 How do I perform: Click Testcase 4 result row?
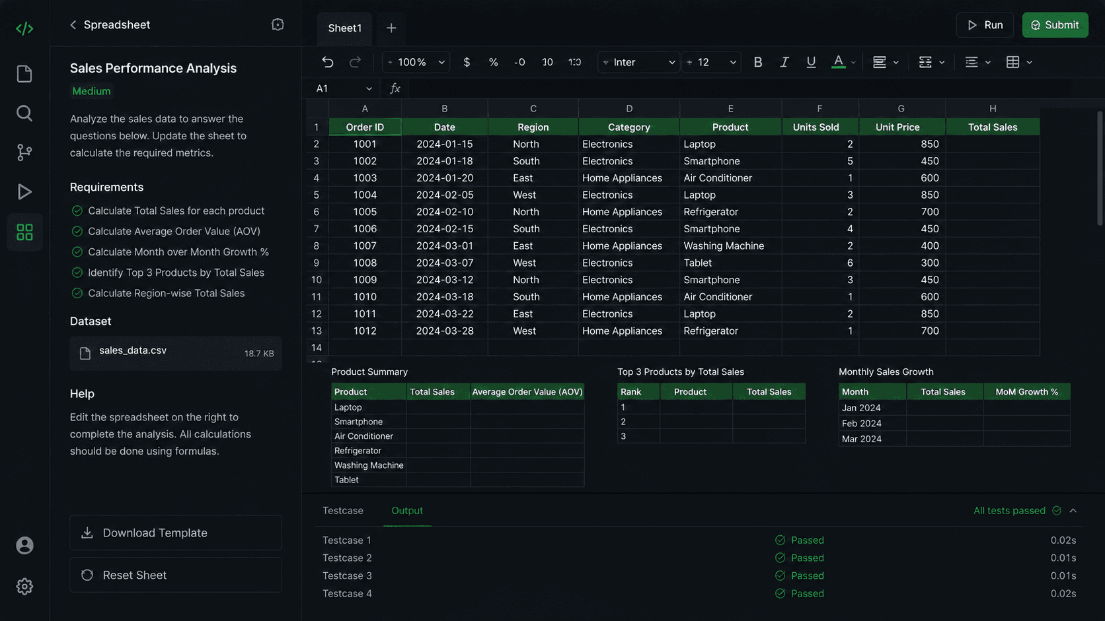699,593
